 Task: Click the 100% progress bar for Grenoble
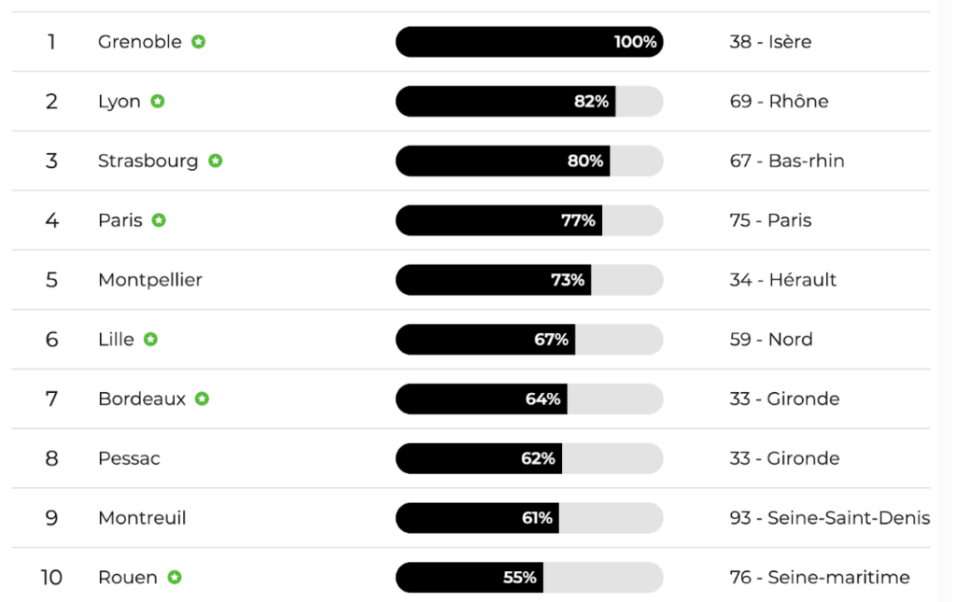pos(528,42)
